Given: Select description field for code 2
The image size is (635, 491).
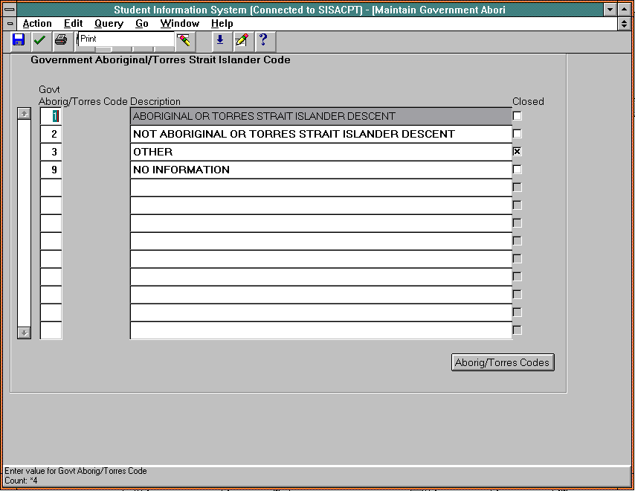Looking at the screenshot, I should 320,134.
